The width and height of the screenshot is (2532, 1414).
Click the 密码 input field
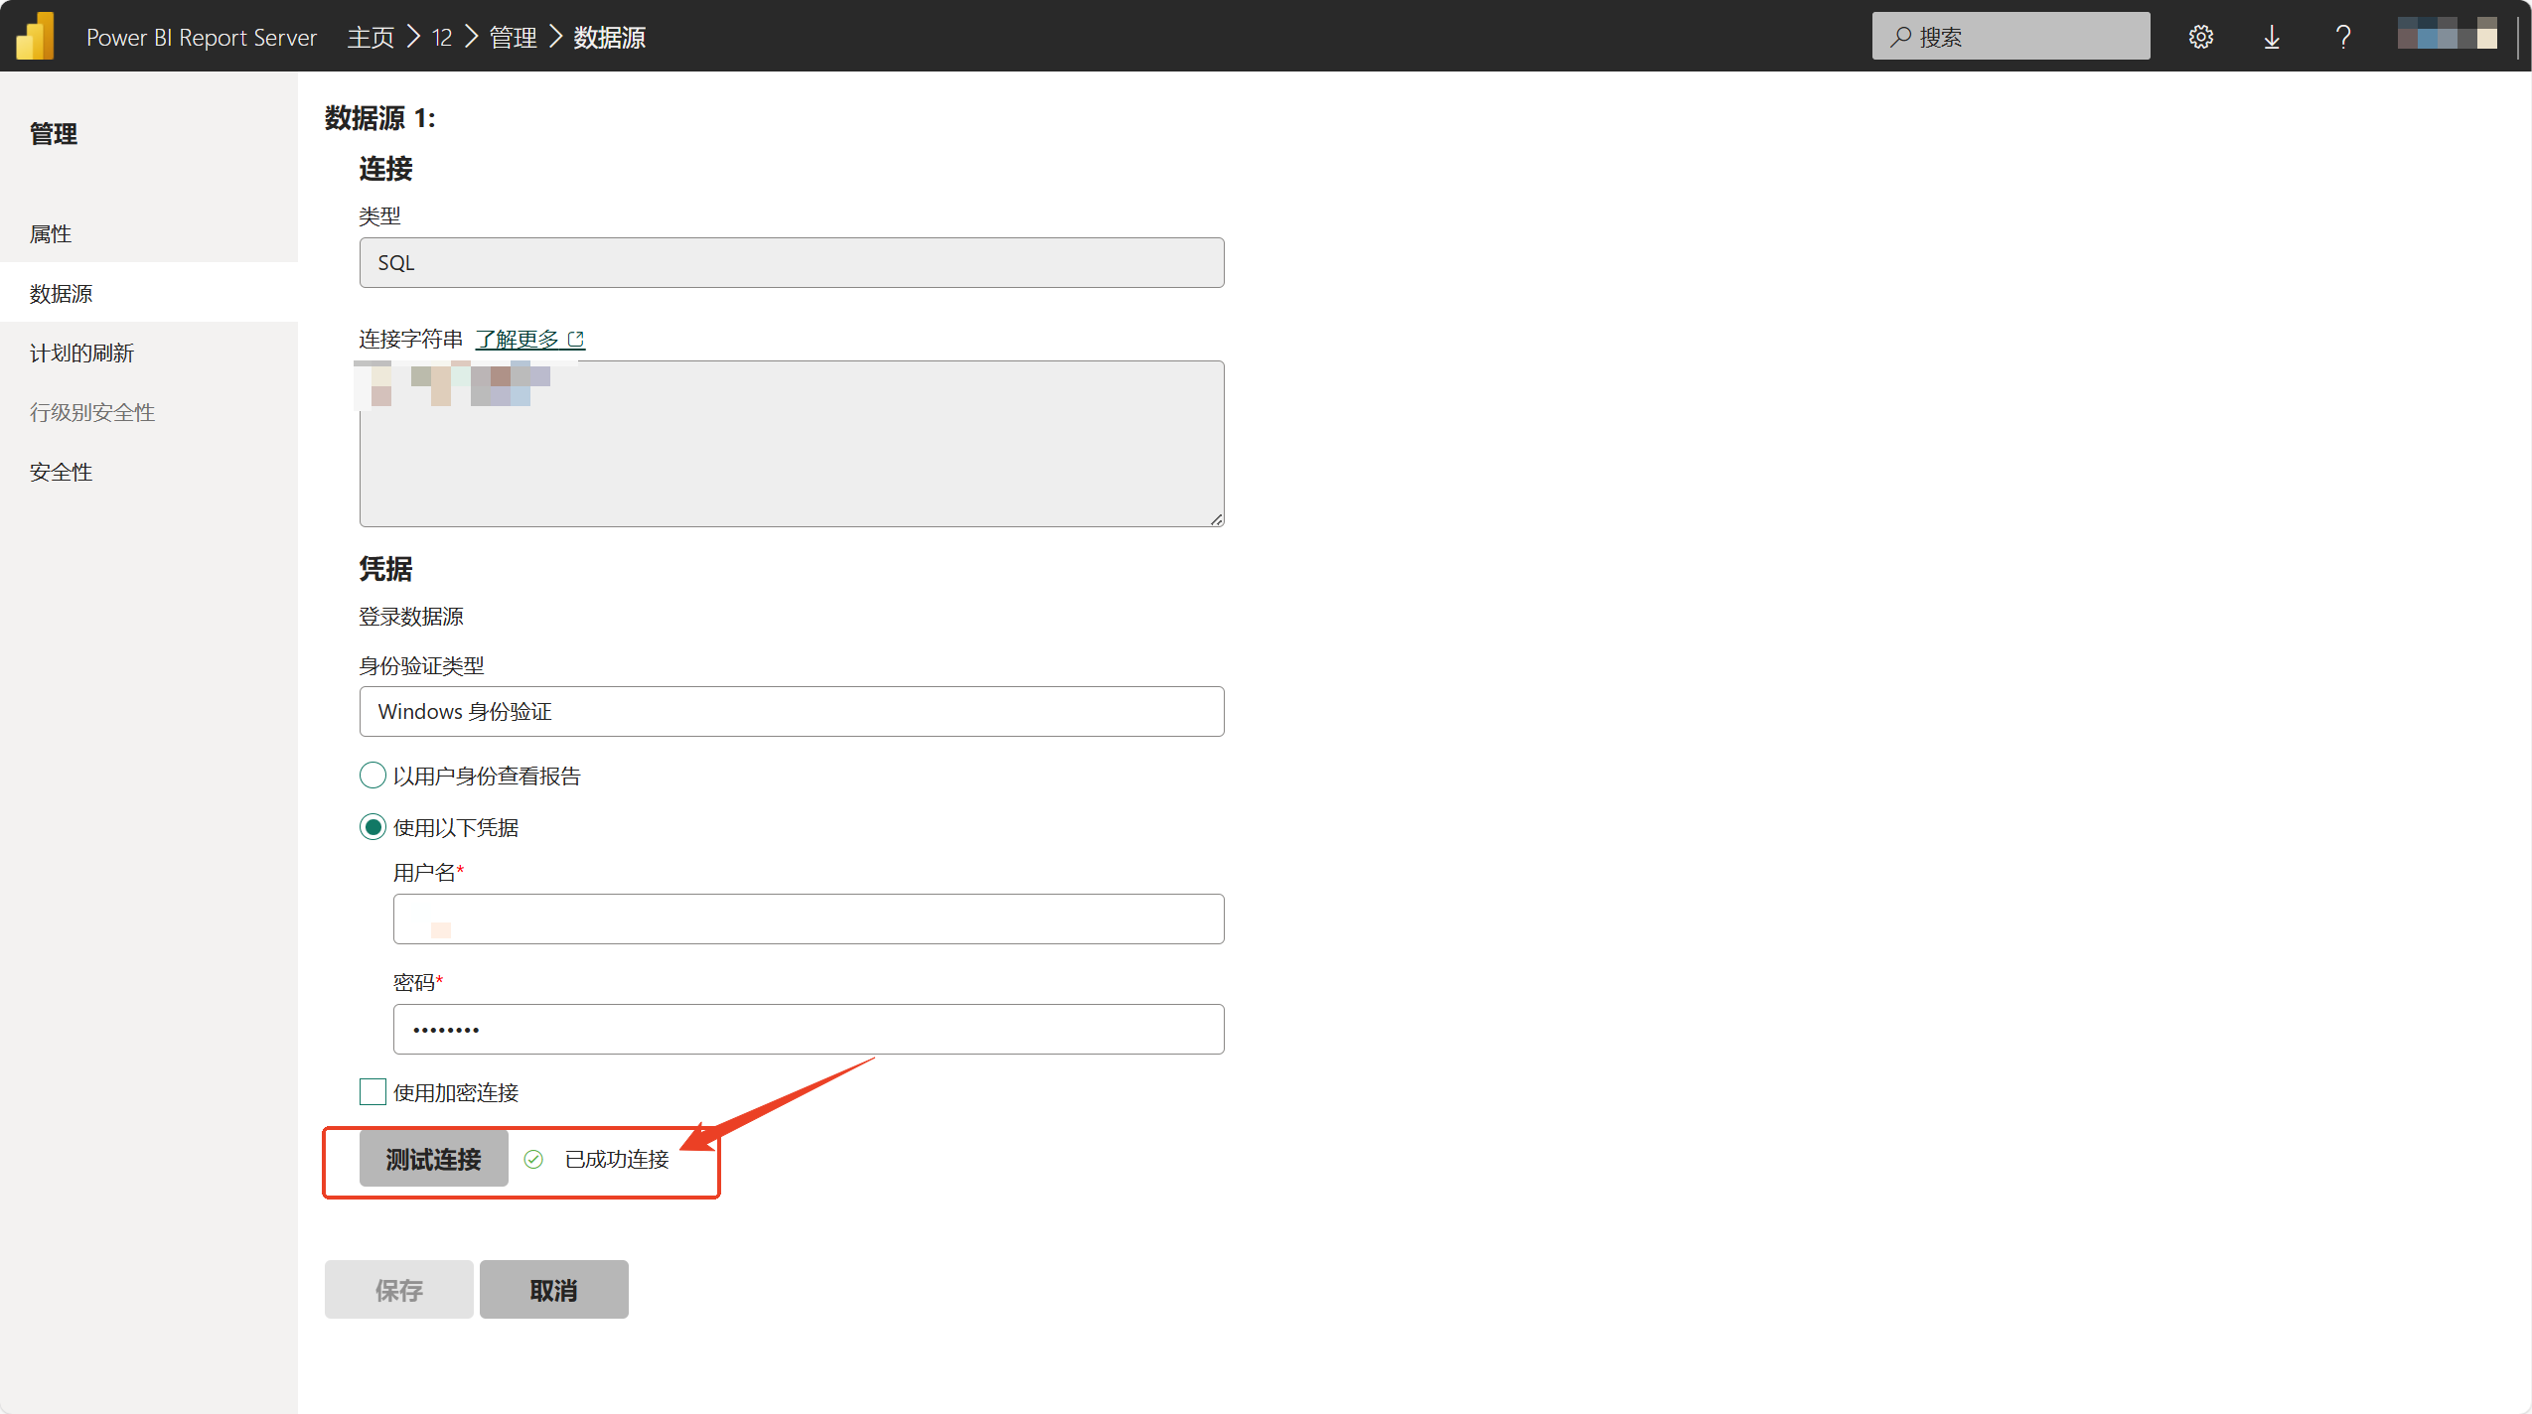[x=809, y=1029]
